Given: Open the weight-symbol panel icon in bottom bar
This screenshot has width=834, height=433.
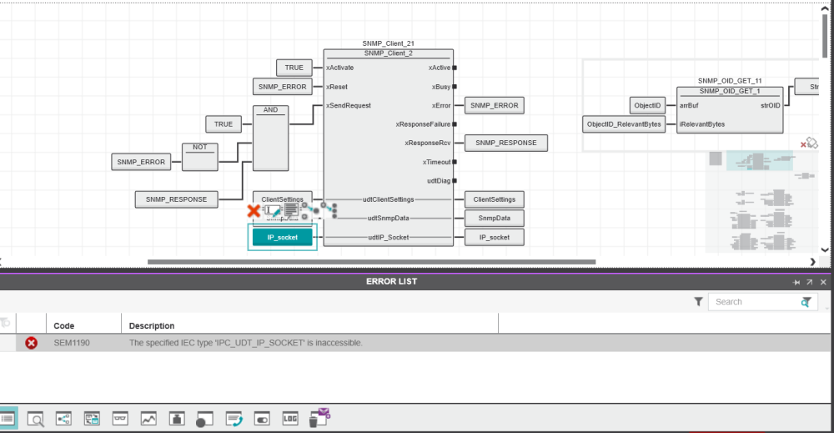Looking at the screenshot, I should click(177, 419).
